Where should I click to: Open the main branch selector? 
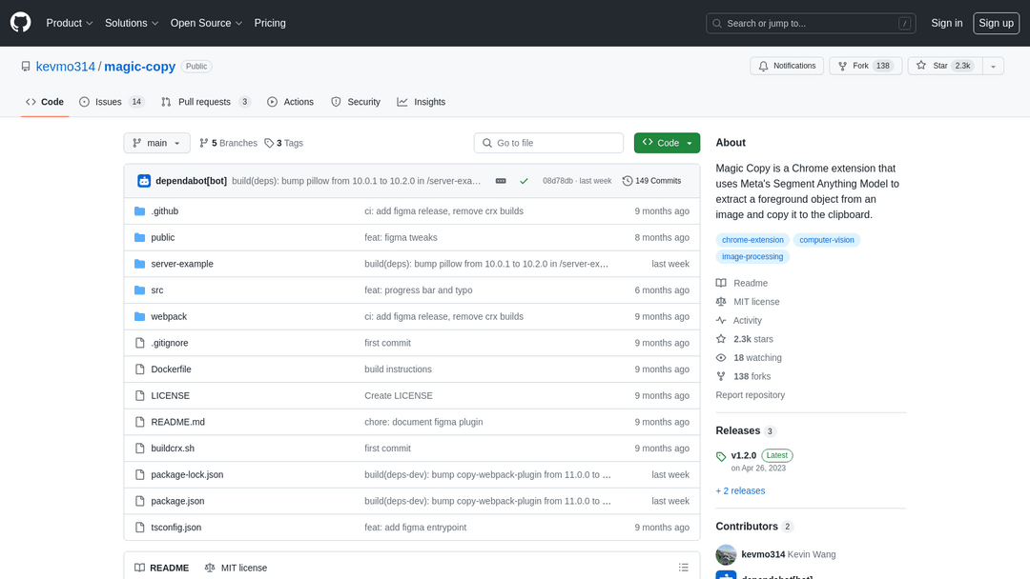click(157, 143)
